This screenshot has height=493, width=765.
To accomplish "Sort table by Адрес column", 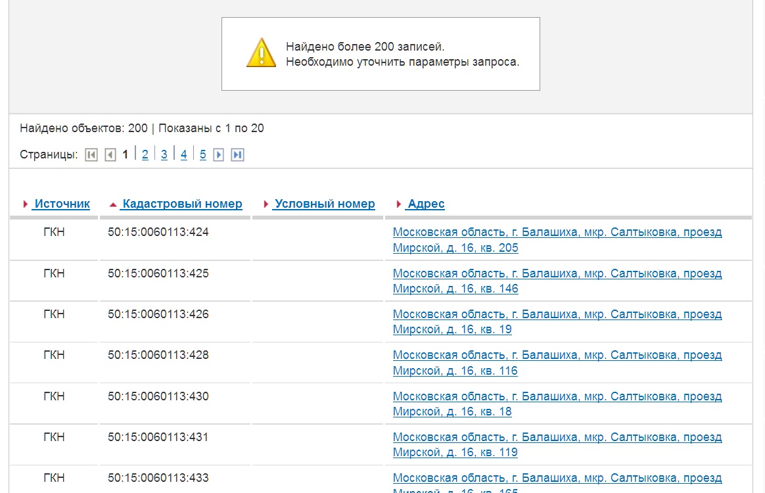I will (x=426, y=204).
